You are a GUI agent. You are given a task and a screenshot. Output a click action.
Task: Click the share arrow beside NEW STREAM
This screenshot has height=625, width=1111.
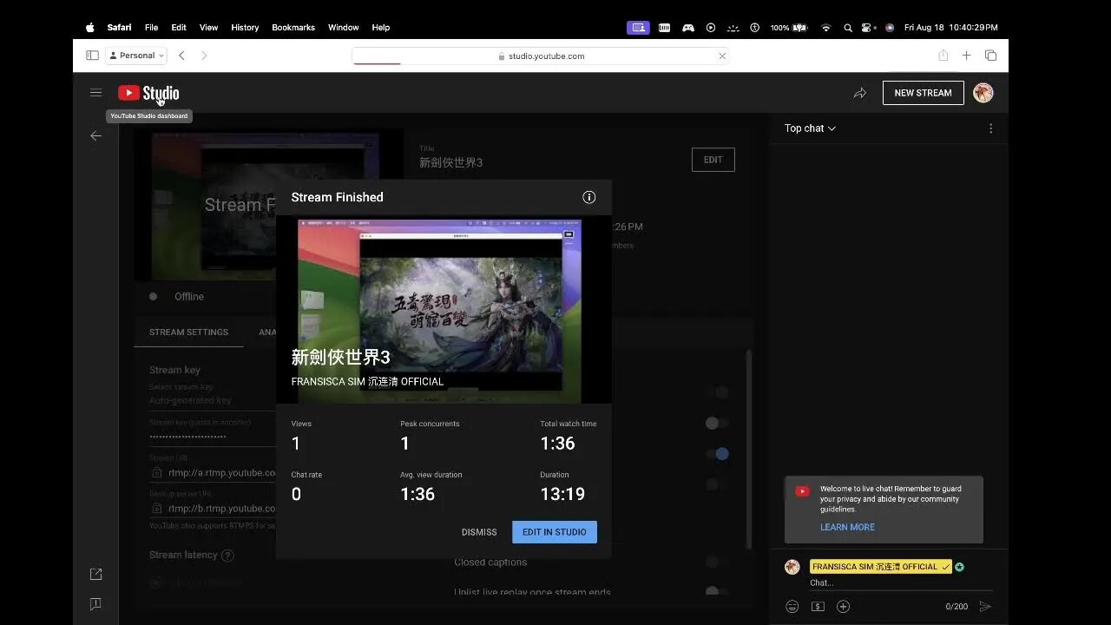pyautogui.click(x=859, y=93)
